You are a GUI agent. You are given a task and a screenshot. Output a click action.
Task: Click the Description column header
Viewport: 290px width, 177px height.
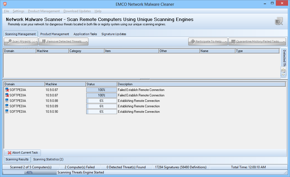201,84
